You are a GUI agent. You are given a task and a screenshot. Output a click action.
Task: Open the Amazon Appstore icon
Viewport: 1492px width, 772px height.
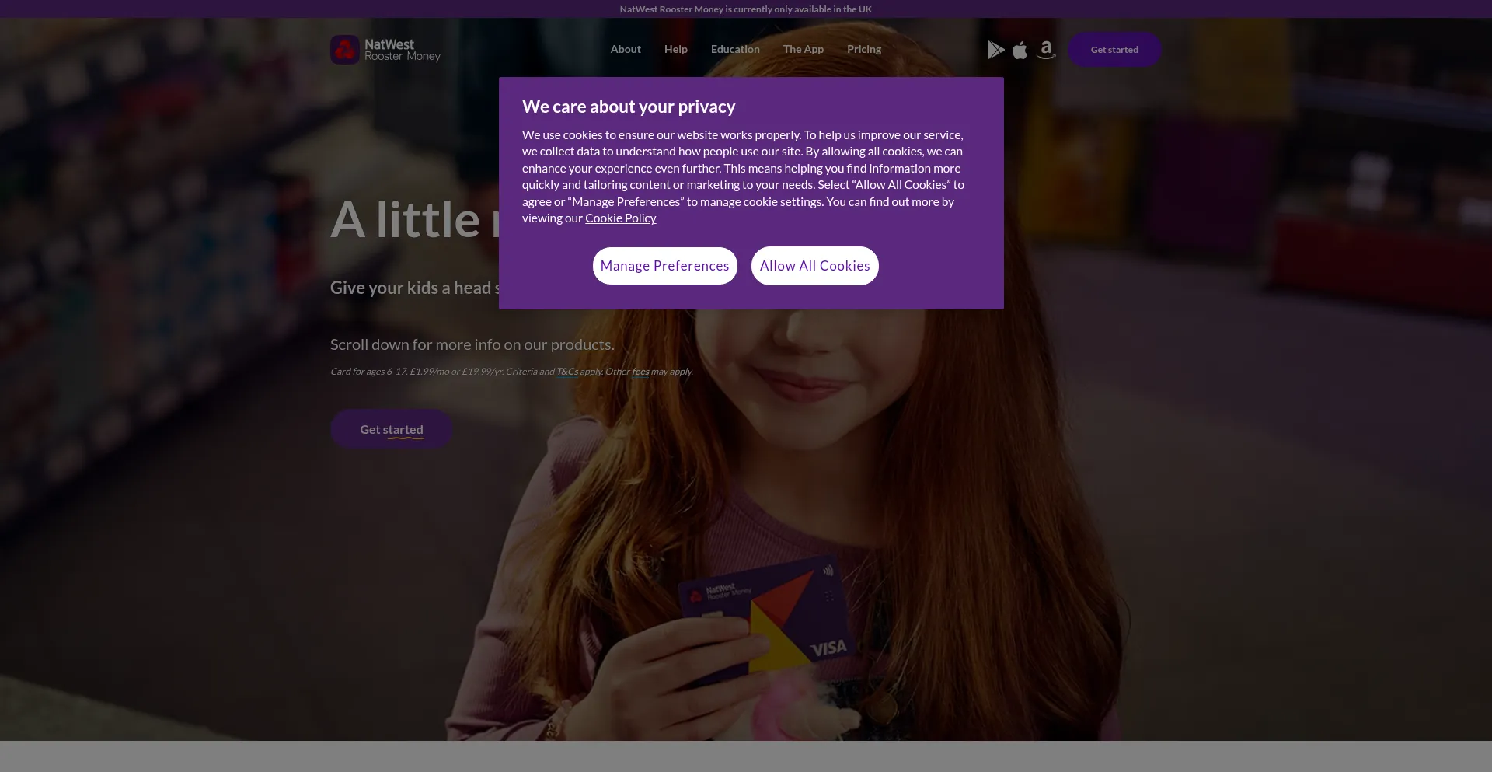pos(1046,50)
